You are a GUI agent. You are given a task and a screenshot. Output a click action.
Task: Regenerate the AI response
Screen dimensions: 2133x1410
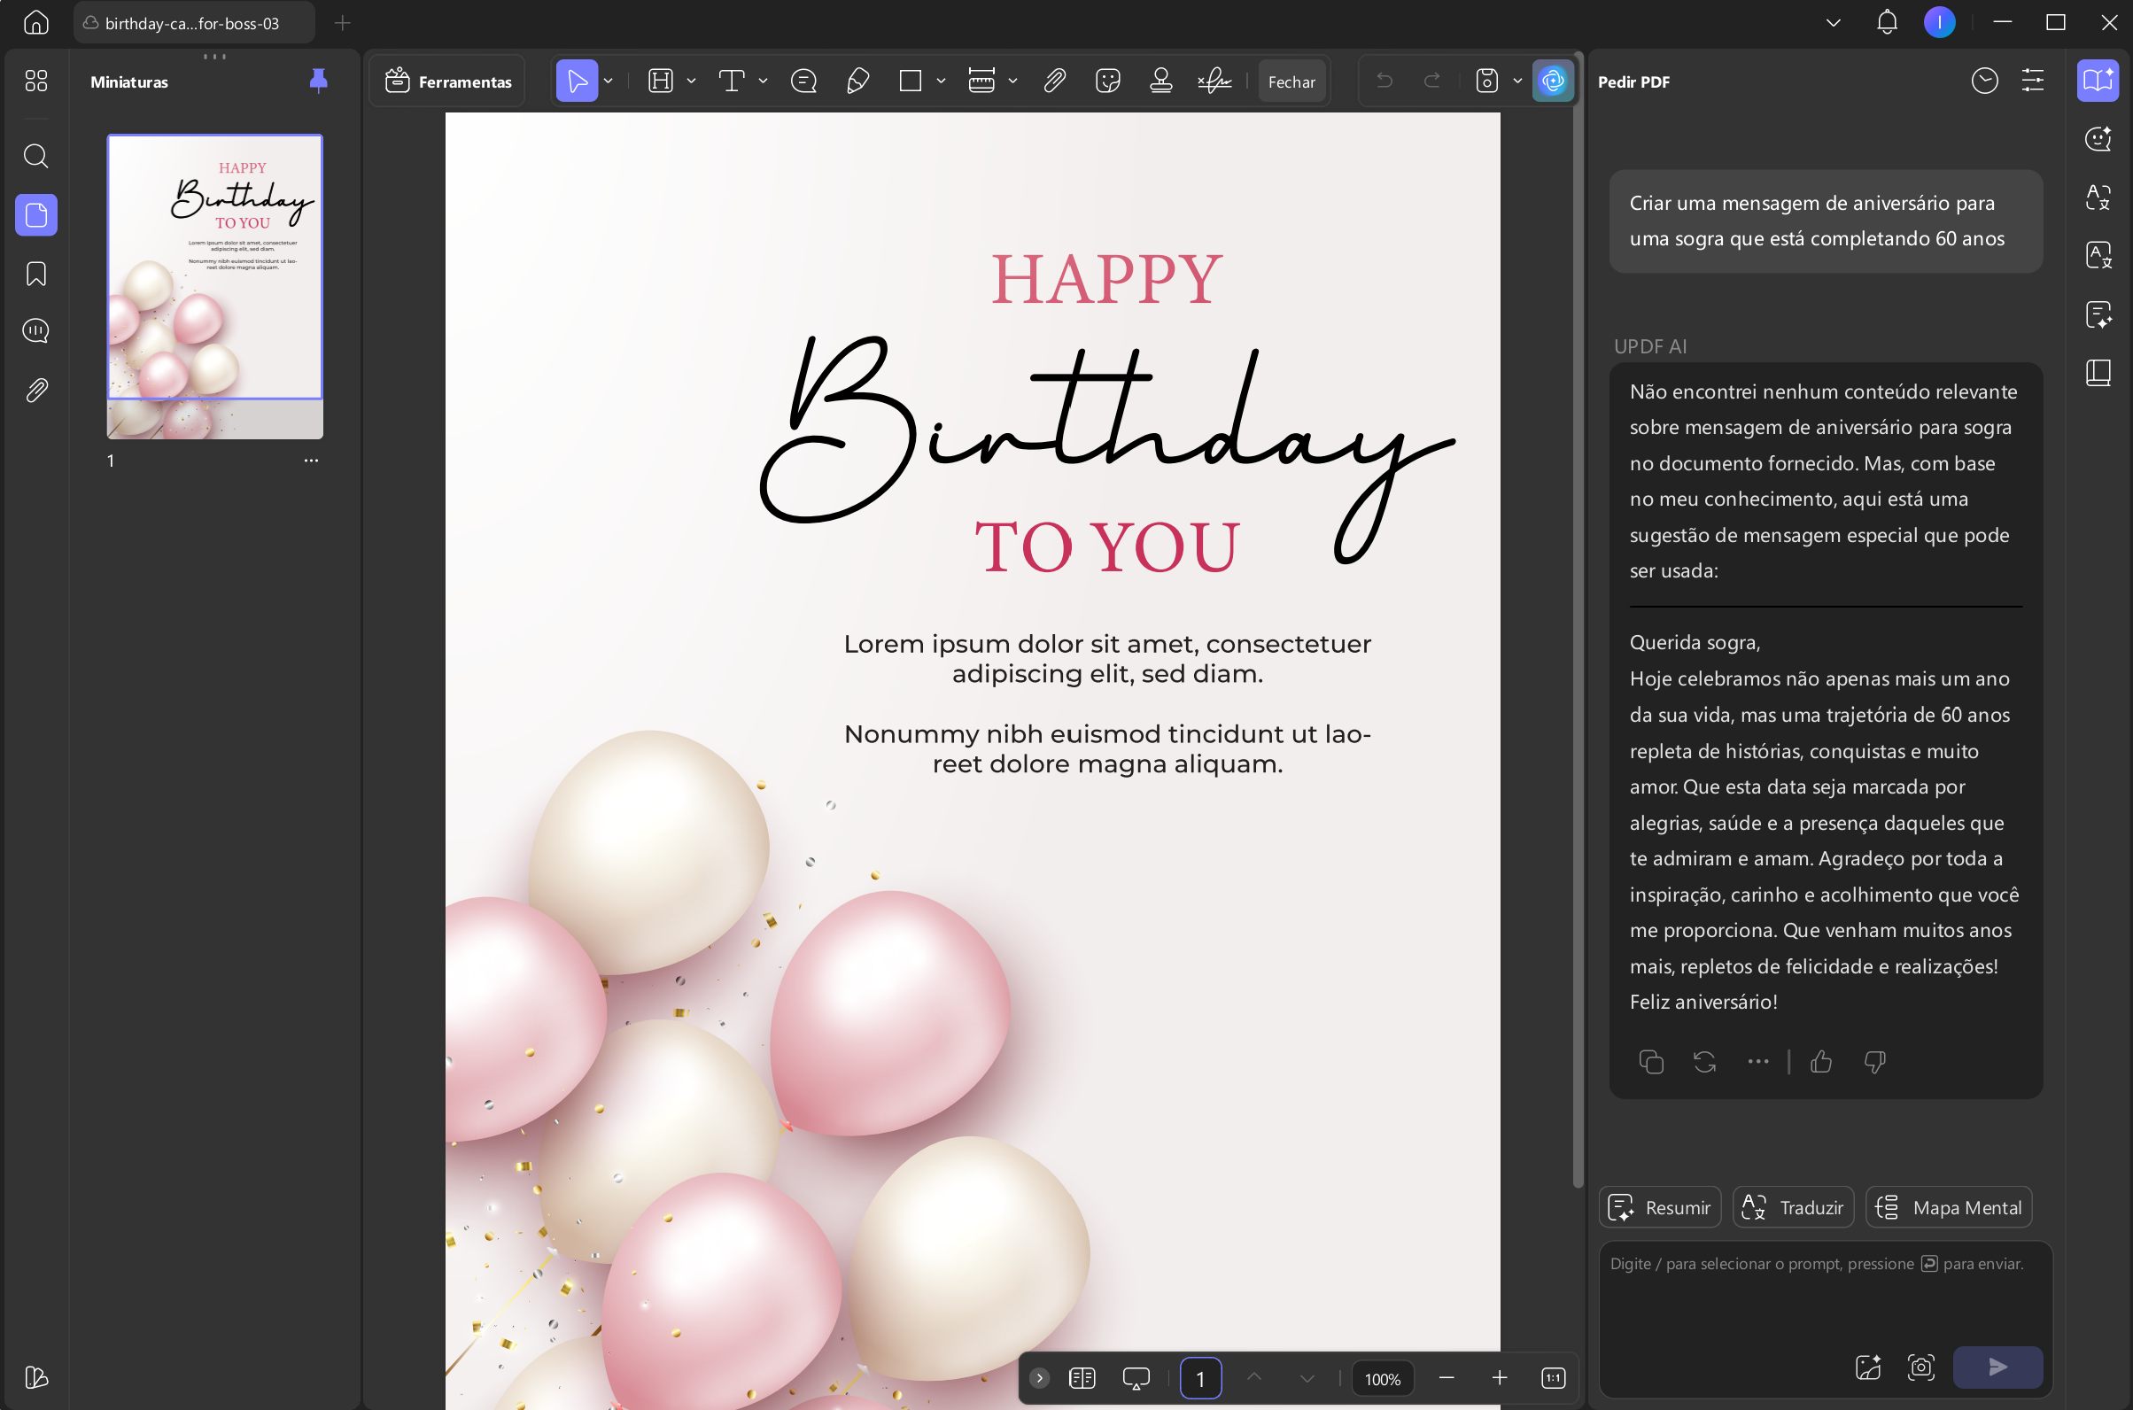(1704, 1062)
